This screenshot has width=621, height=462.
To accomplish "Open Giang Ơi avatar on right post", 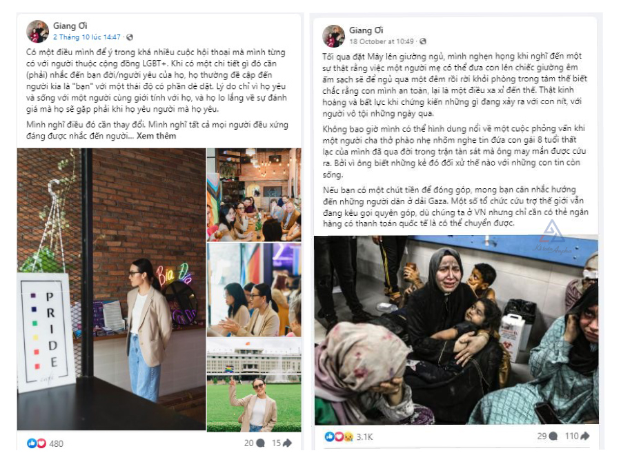I will (333, 36).
